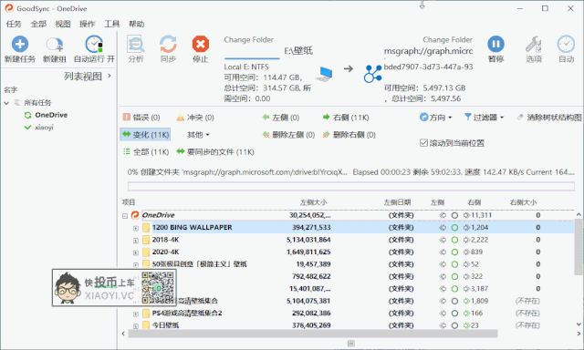Expand the 2020-4K folder node
Viewport: 584px width, 350px height.
[136, 252]
